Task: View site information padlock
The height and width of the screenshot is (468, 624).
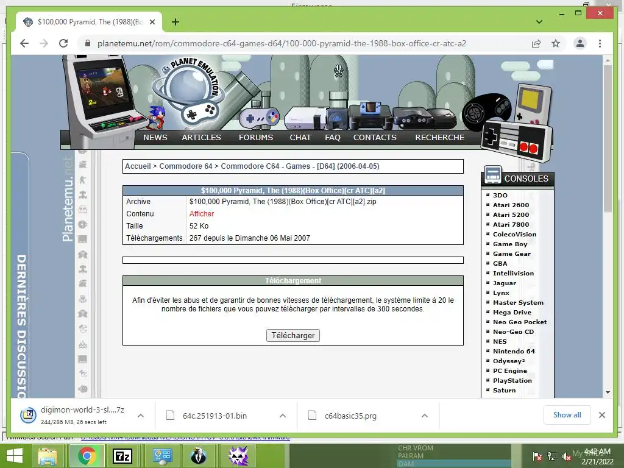Action: [88, 43]
